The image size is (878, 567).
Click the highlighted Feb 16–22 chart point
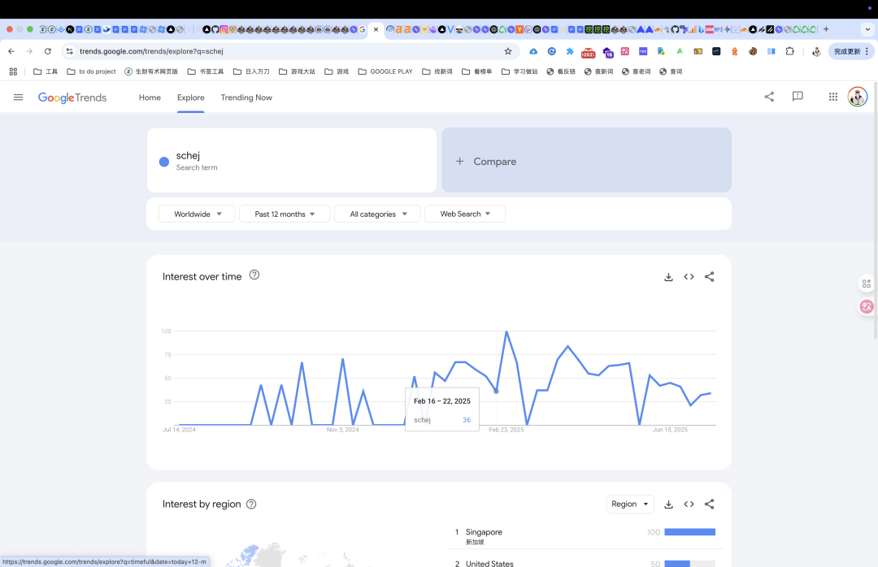(496, 392)
